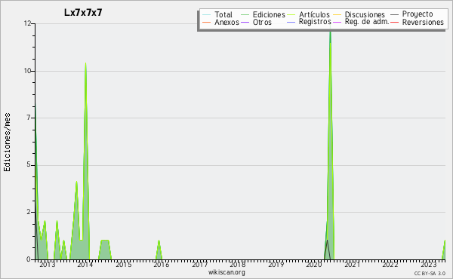Click the 2023 x-axis label
This screenshot has width=453, height=279.
tap(428, 265)
